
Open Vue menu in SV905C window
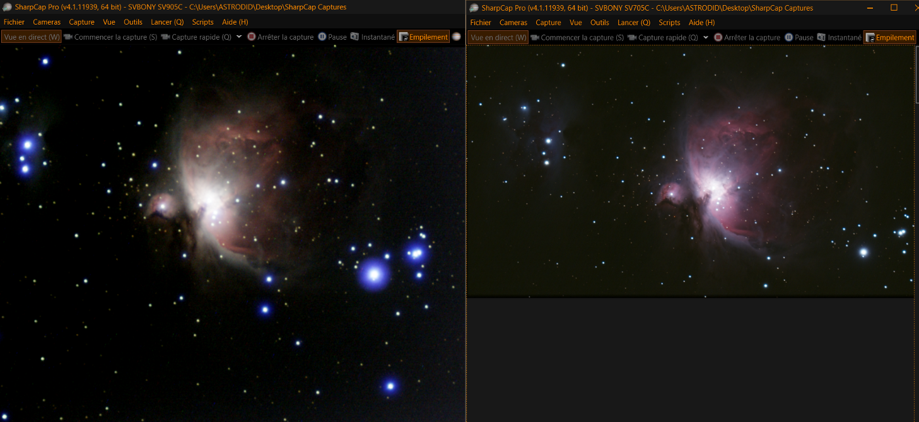click(x=109, y=22)
